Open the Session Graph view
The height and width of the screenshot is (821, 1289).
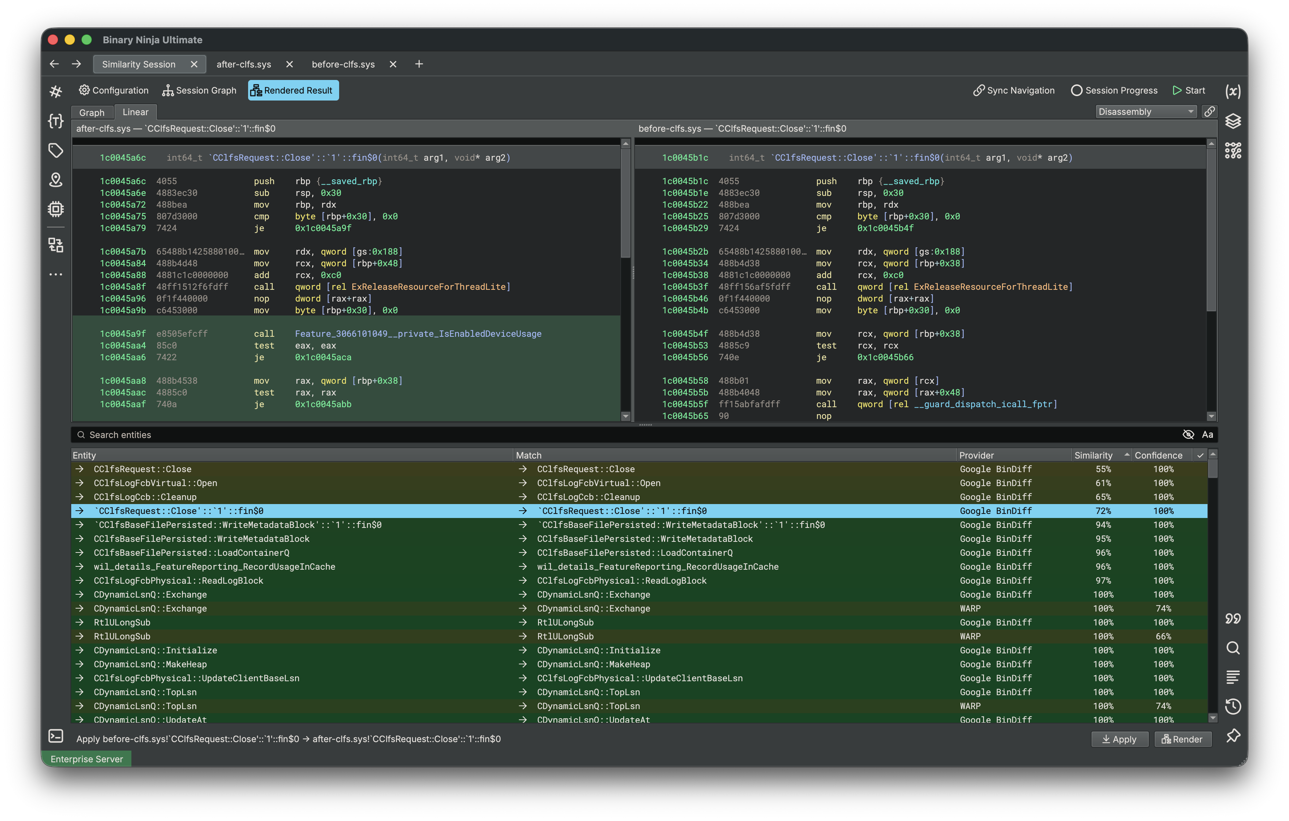[x=199, y=91]
